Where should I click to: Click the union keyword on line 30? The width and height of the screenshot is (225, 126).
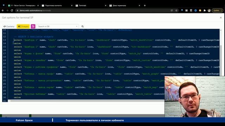17,97
